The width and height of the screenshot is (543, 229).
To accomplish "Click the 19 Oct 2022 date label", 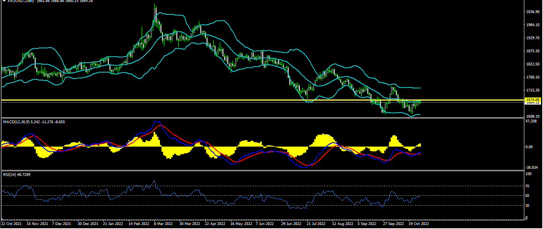I will point(418,224).
